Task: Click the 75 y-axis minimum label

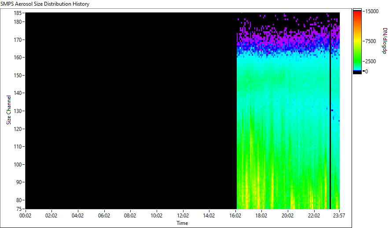Action: tap(19, 209)
